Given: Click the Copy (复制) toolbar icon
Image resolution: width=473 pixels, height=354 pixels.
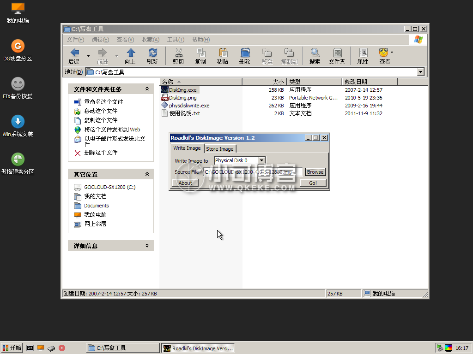Looking at the screenshot, I should coord(200,56).
